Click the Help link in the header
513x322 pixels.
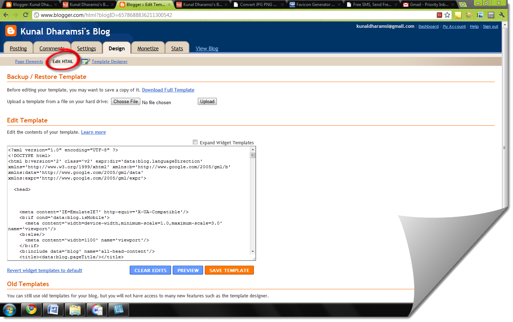[474, 26]
